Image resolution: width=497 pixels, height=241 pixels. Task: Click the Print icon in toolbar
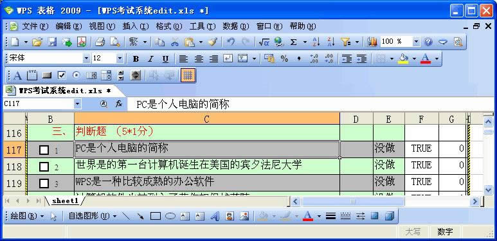pyautogui.click(x=100, y=42)
